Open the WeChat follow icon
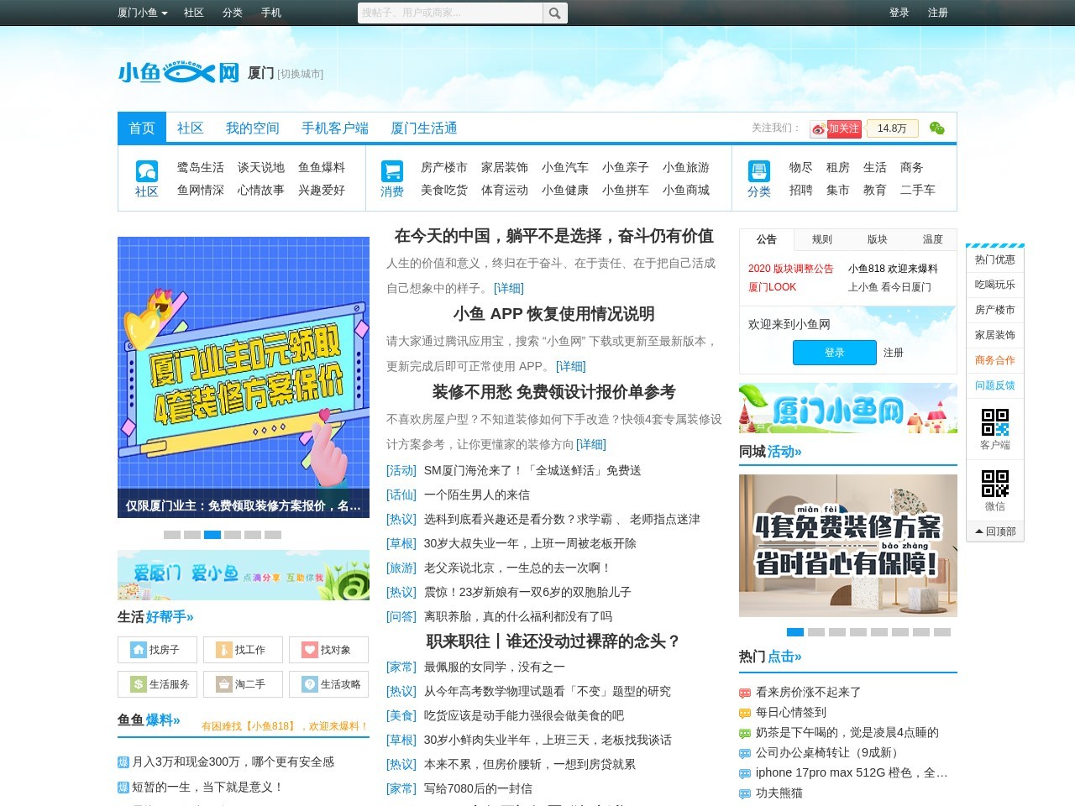This screenshot has width=1075, height=806. [936, 128]
